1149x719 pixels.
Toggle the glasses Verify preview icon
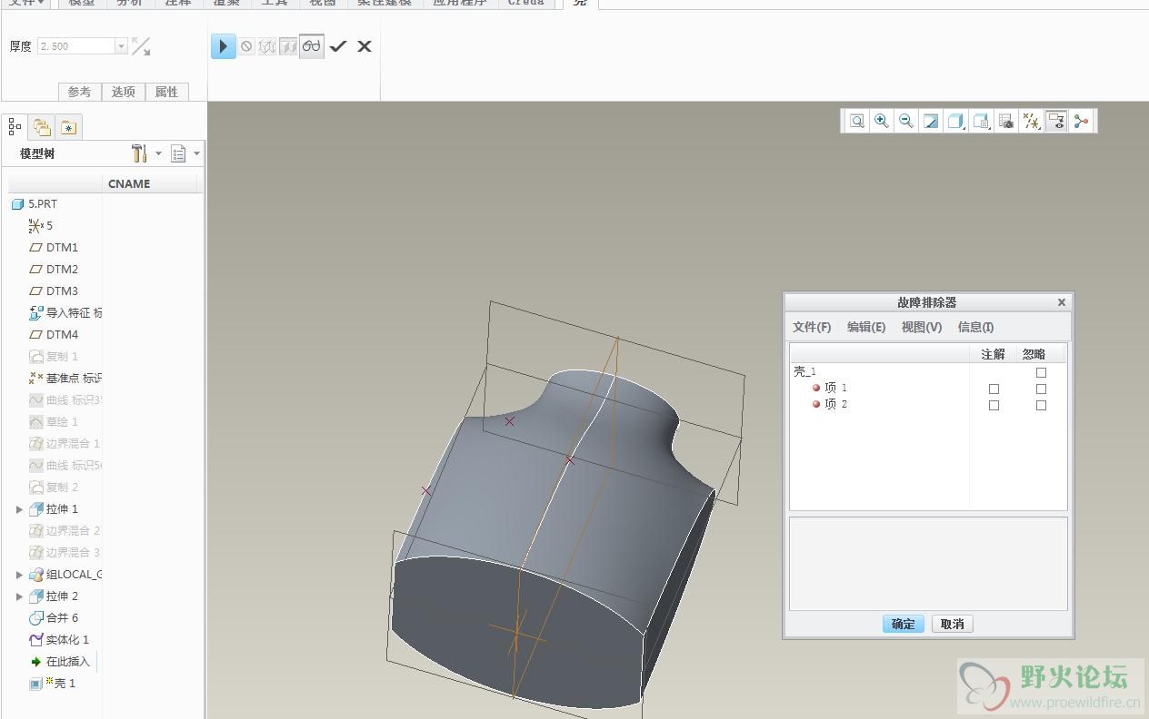312,46
